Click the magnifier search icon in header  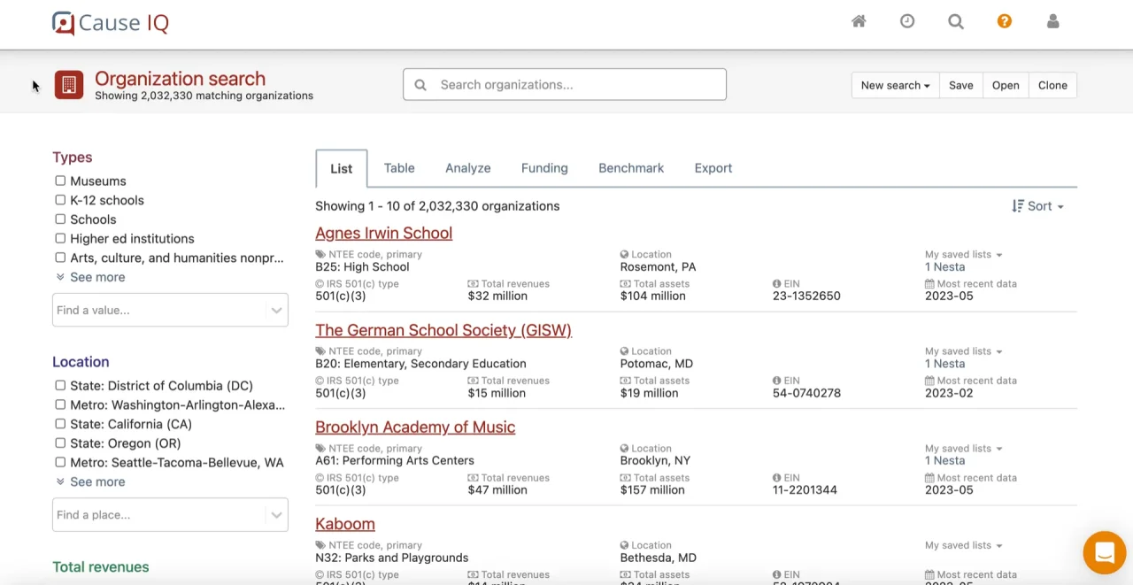tap(956, 21)
